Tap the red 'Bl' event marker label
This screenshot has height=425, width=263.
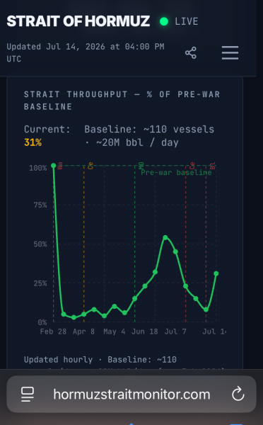(x=213, y=166)
